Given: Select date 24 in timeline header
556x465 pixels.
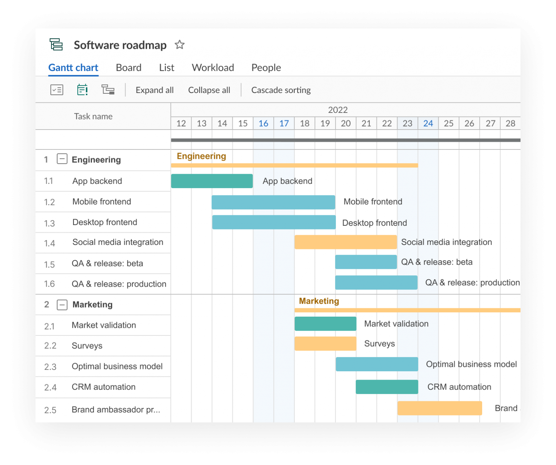Looking at the screenshot, I should 428,123.
